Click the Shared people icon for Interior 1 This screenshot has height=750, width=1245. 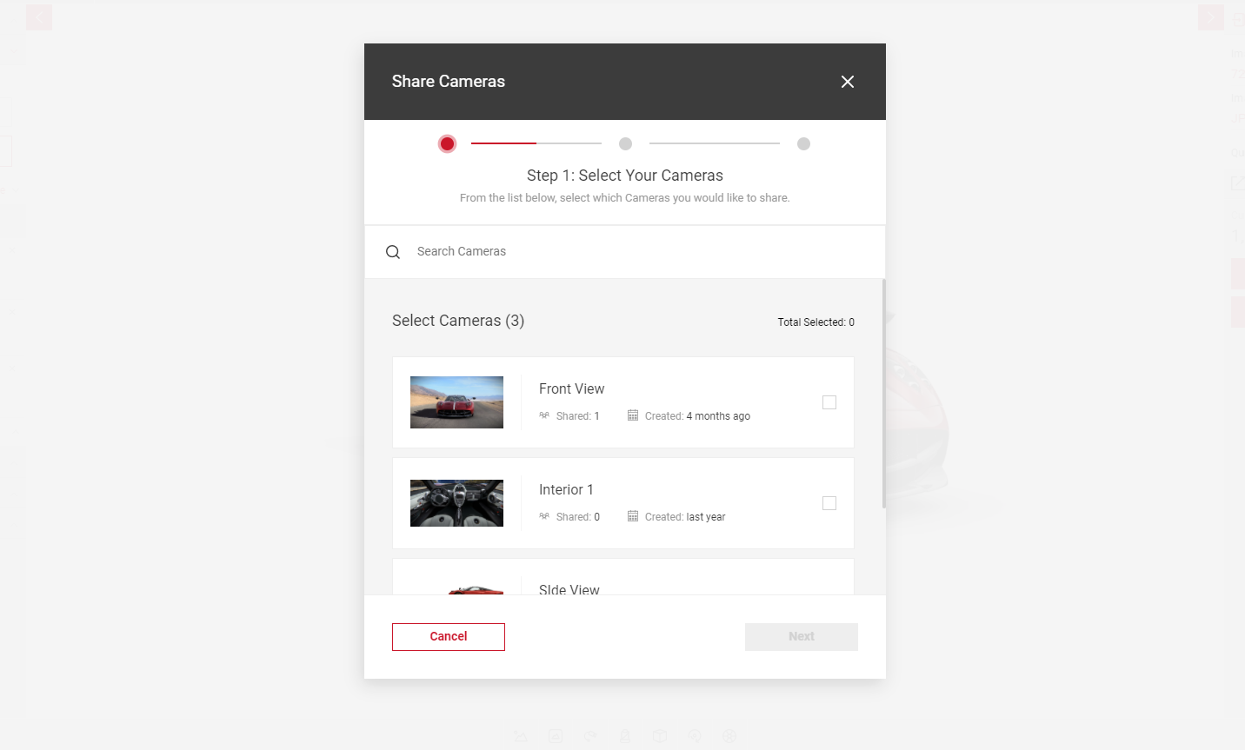pyautogui.click(x=544, y=516)
